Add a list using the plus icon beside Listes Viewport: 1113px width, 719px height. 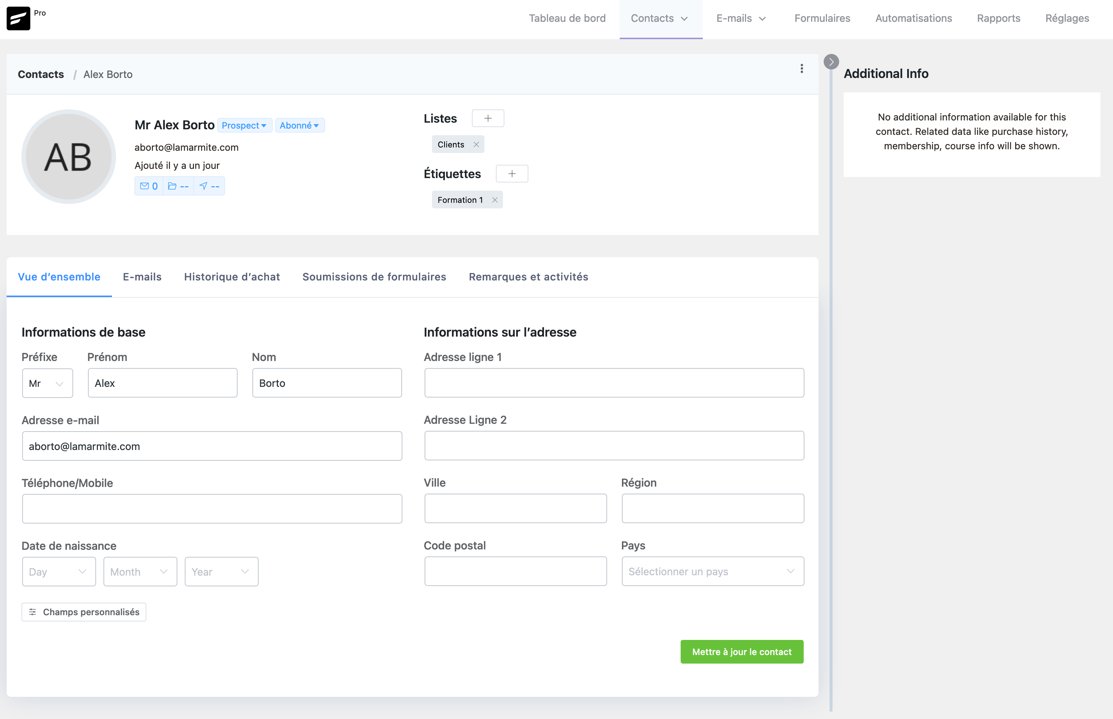pyautogui.click(x=488, y=118)
